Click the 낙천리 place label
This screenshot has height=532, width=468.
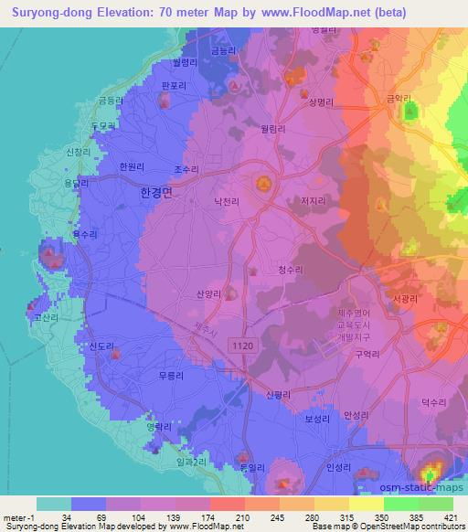tap(227, 202)
